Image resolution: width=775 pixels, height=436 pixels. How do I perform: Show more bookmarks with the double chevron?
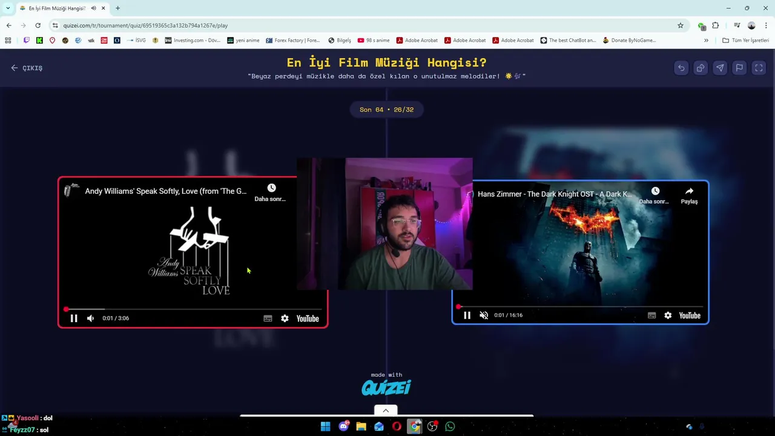pos(706,41)
